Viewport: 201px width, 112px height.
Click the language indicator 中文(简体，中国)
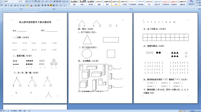16,111
